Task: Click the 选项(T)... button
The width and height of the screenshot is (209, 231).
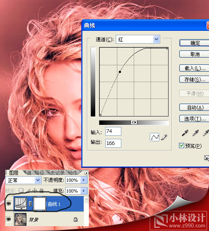Action: (194, 119)
